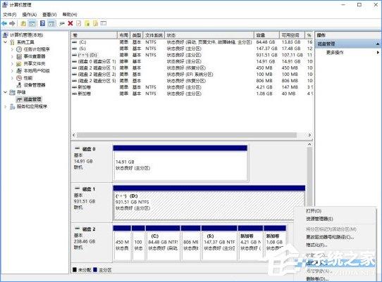The image size is (382, 282).
Task: Select 磁盘管理 disk management in tree
Action: pos(29,99)
